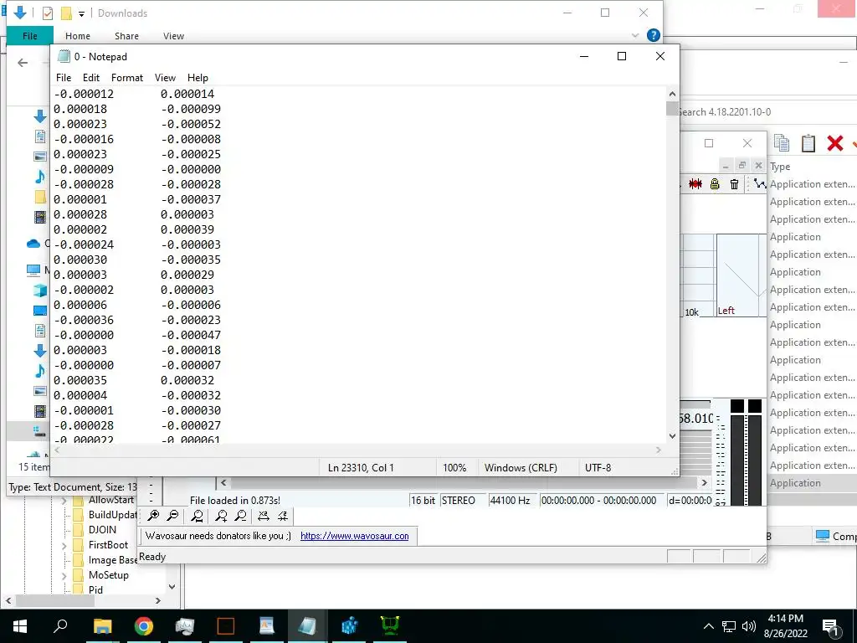This screenshot has height=643, width=857.
Task: Click the Type column header
Action: click(x=780, y=167)
